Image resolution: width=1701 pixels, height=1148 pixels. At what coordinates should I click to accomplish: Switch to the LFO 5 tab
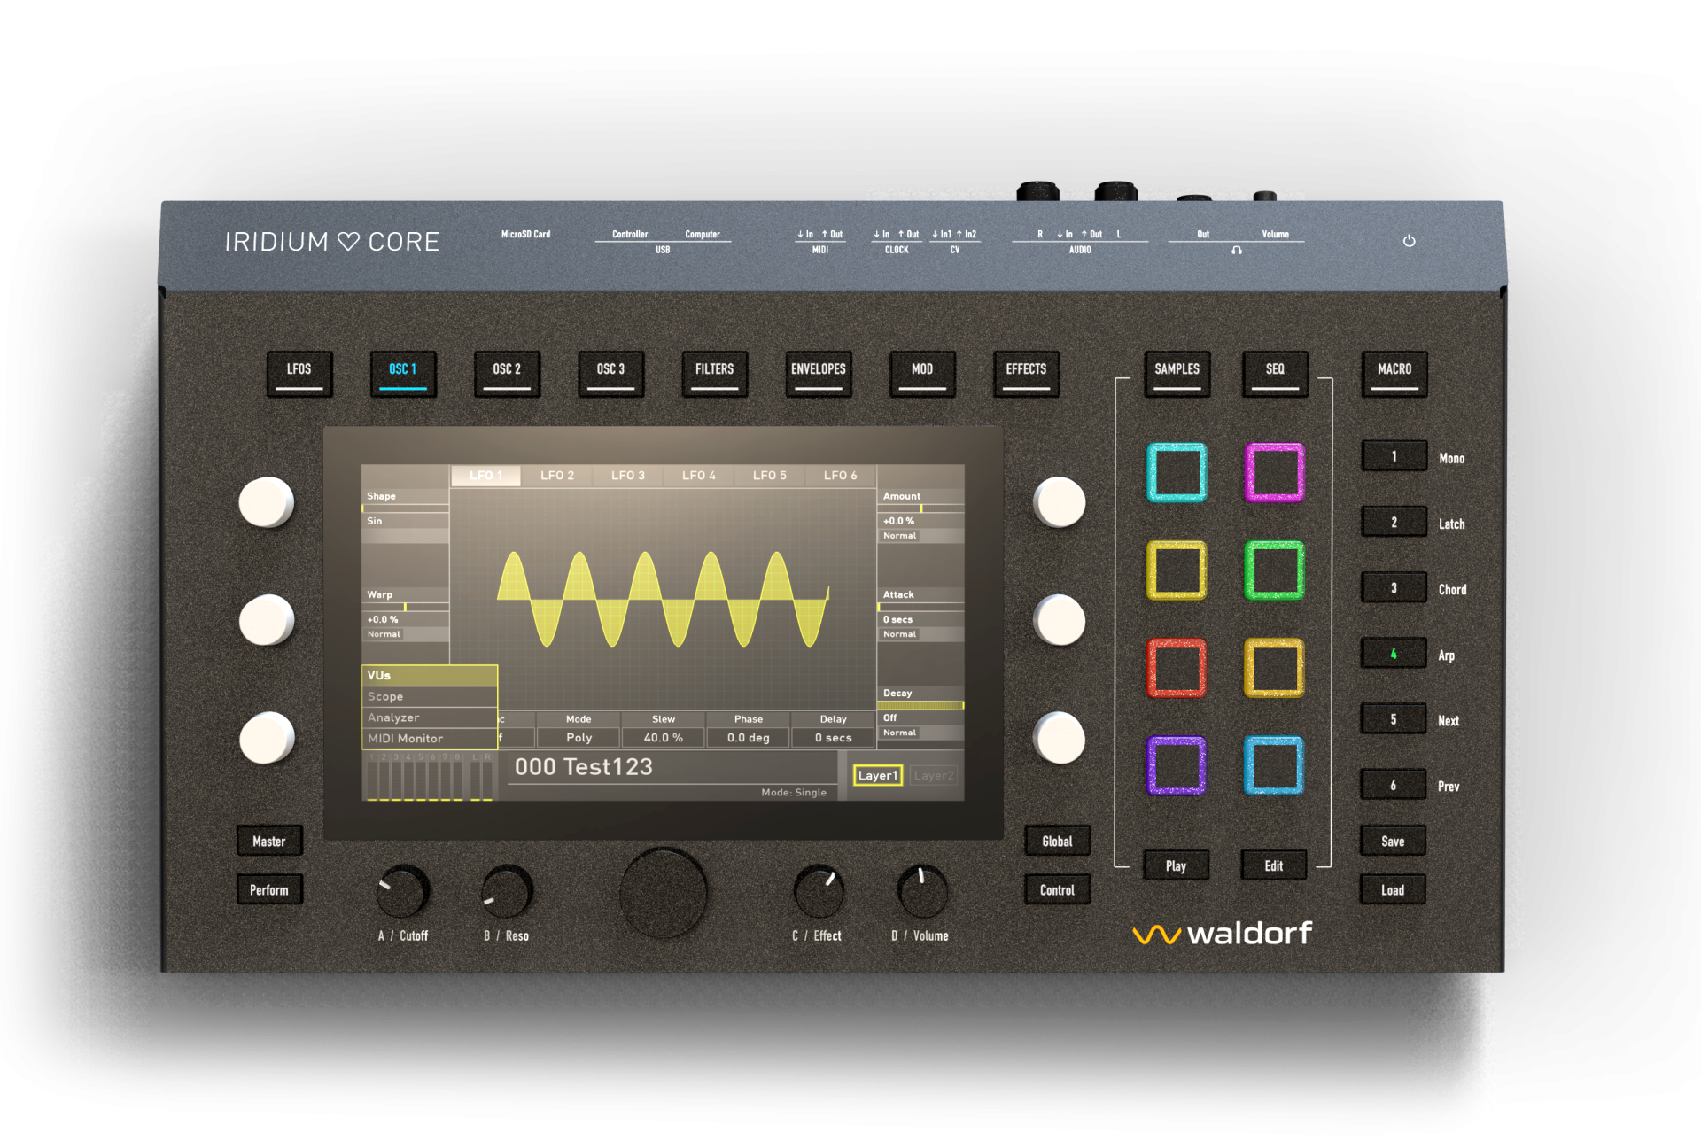tap(770, 476)
